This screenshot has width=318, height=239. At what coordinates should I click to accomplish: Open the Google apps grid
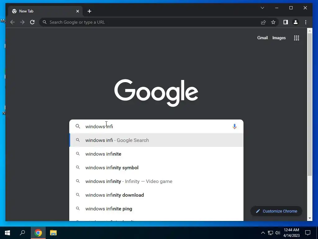[x=297, y=38]
